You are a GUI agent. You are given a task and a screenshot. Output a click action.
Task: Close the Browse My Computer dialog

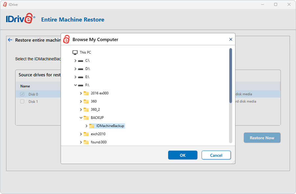[231, 39]
